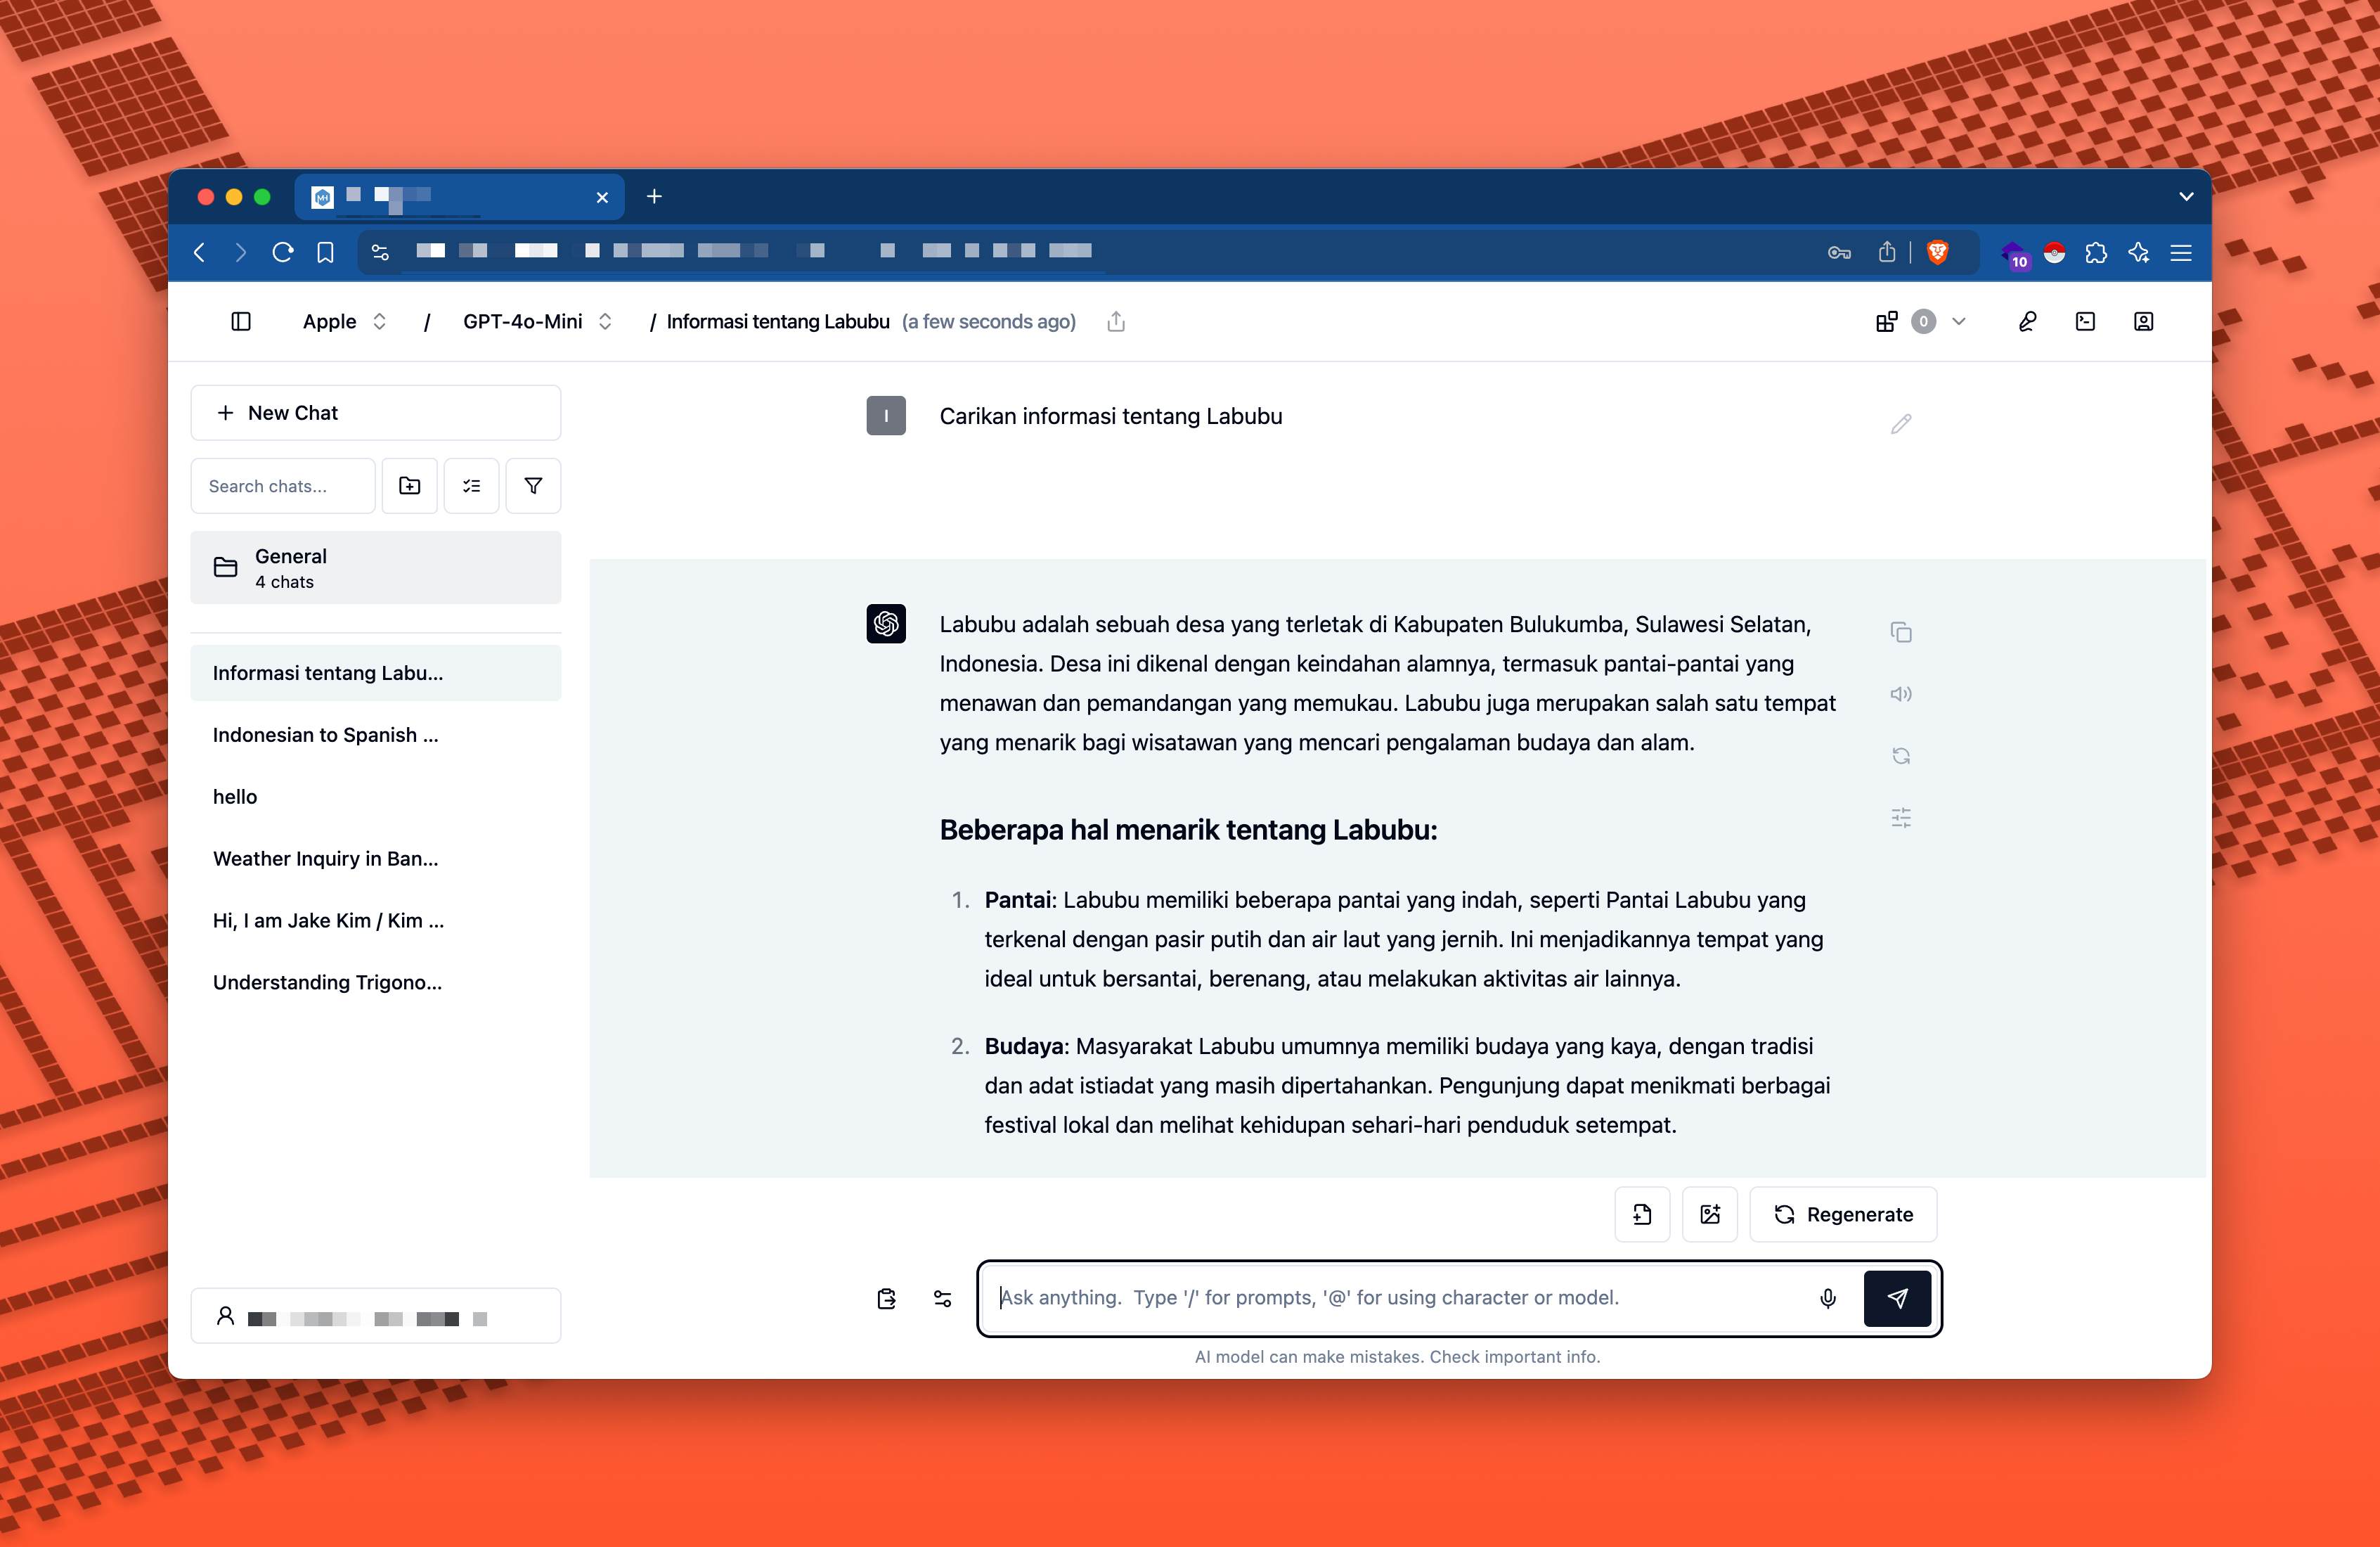Select the Informasi tentang Labu... chat
2380x1547 pixels.
pyautogui.click(x=376, y=672)
